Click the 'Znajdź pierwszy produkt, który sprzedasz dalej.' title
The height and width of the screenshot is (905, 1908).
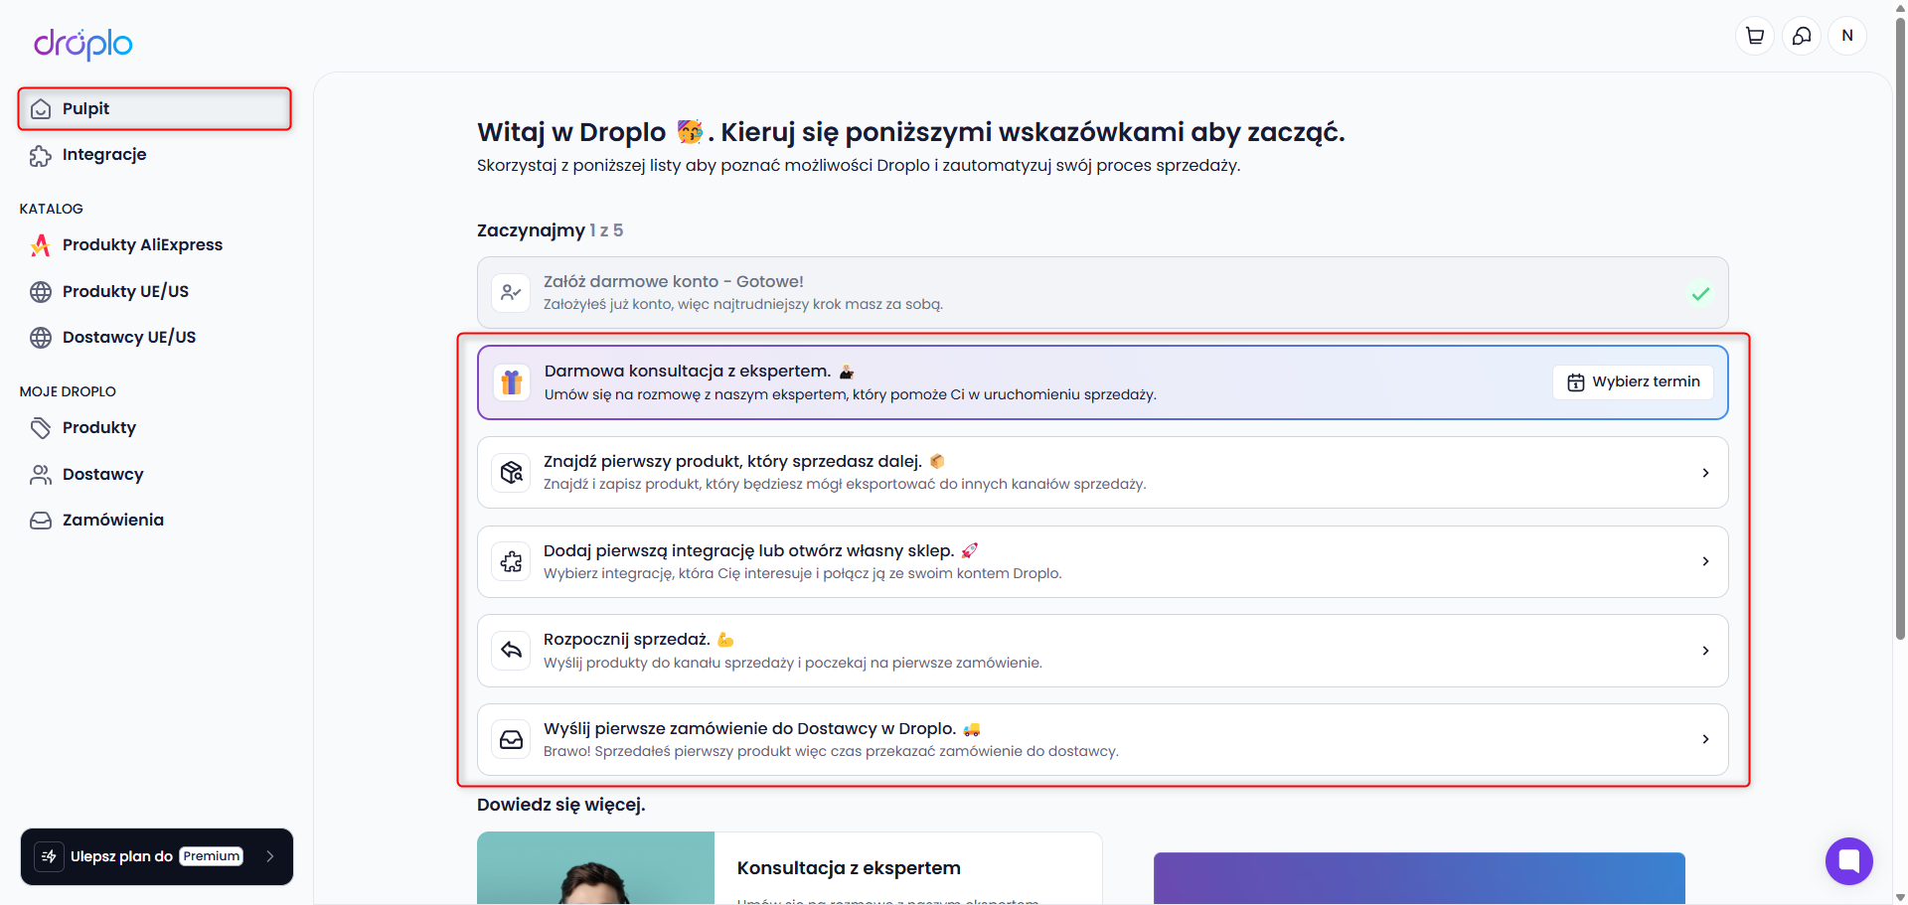tap(732, 461)
